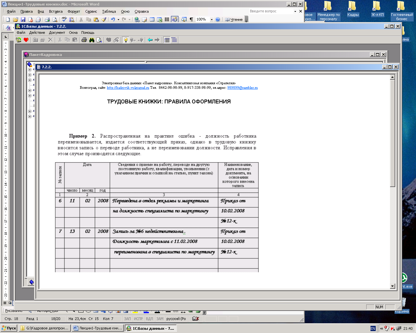Click vertical scrollbar thumb in 7.2.2 window
The width and height of the screenshot is (416, 333).
(x=392, y=133)
